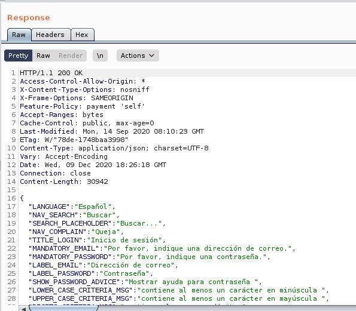Click the "NAV_COMPLAIN":"Queja" entry

(76, 232)
